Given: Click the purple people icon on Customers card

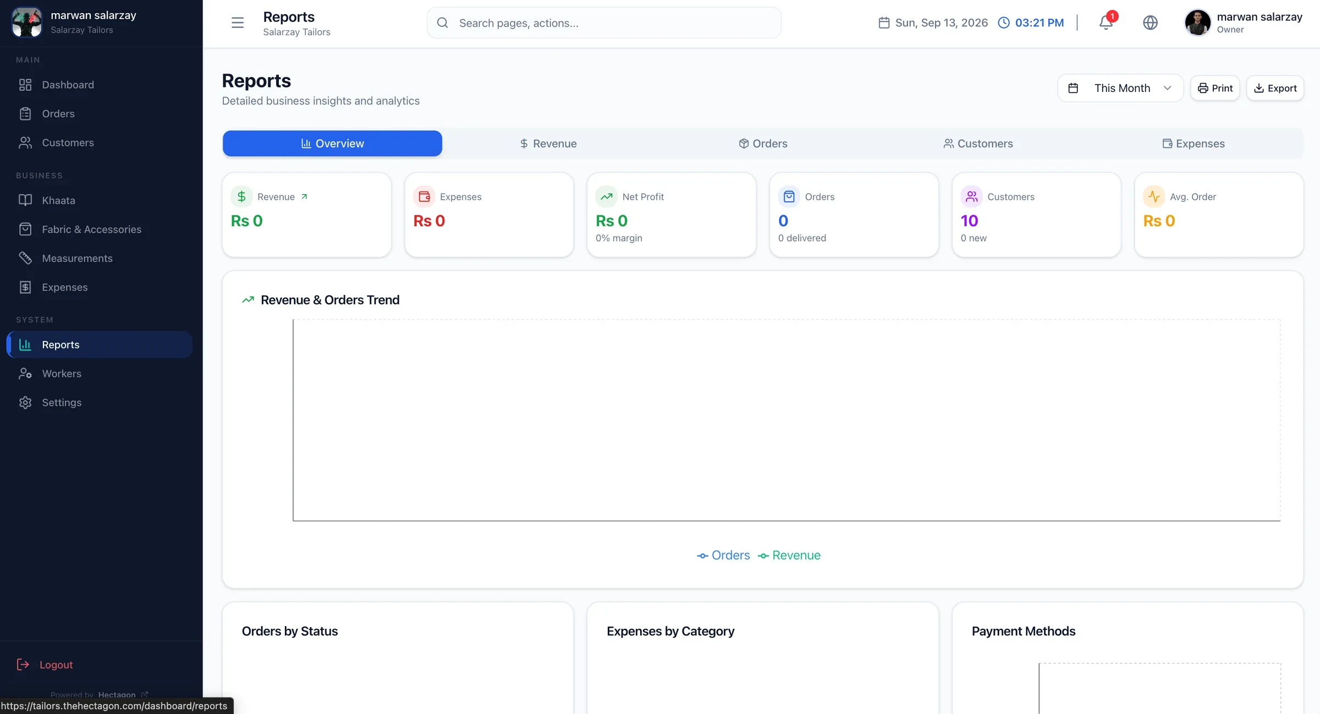Looking at the screenshot, I should pyautogui.click(x=972, y=197).
